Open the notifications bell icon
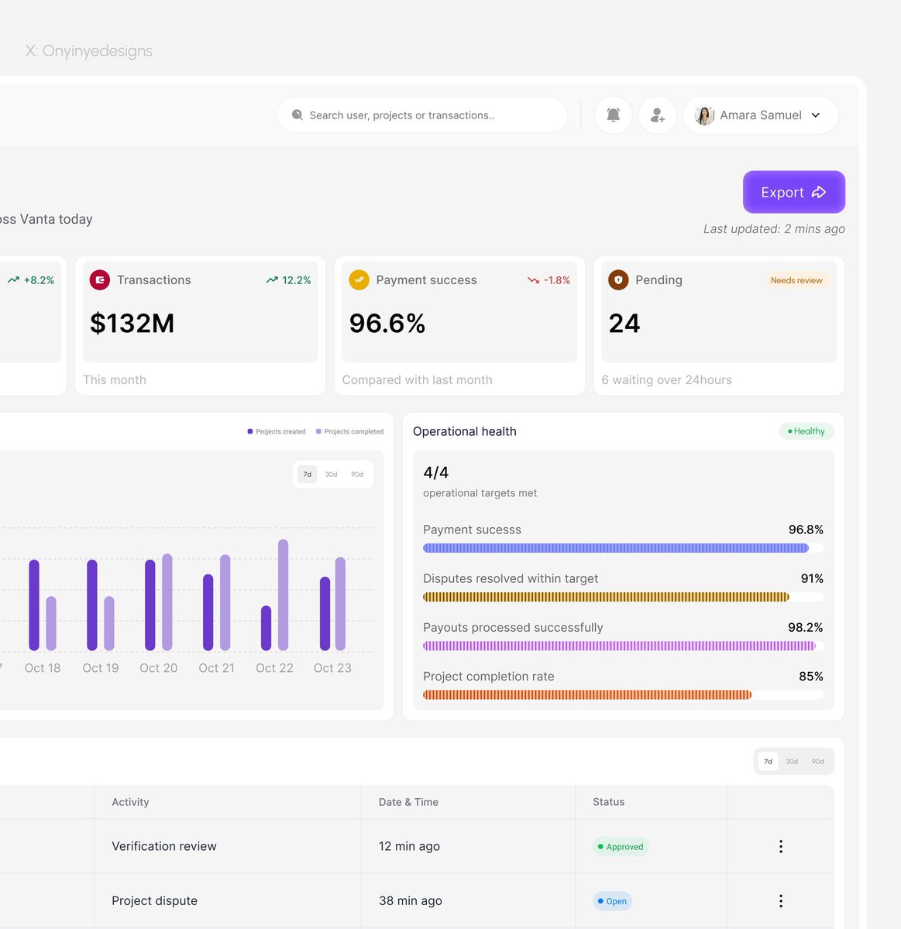 point(613,115)
